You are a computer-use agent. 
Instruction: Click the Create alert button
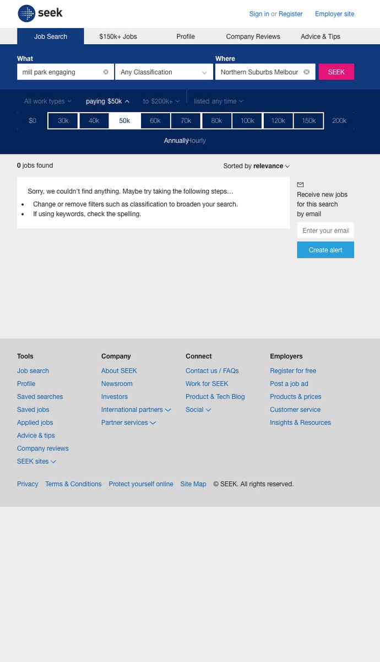tap(325, 250)
